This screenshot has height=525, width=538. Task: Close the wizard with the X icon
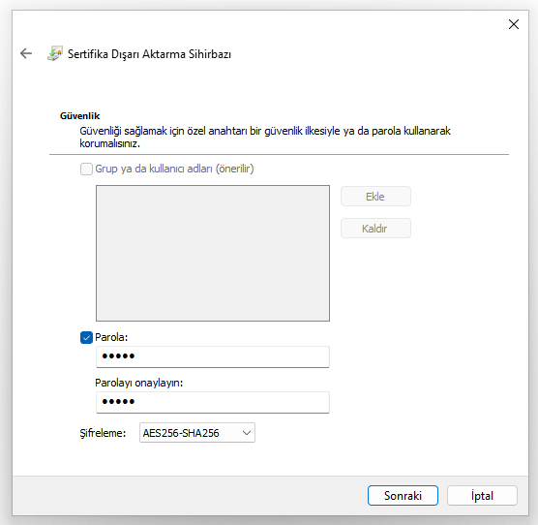(513, 24)
